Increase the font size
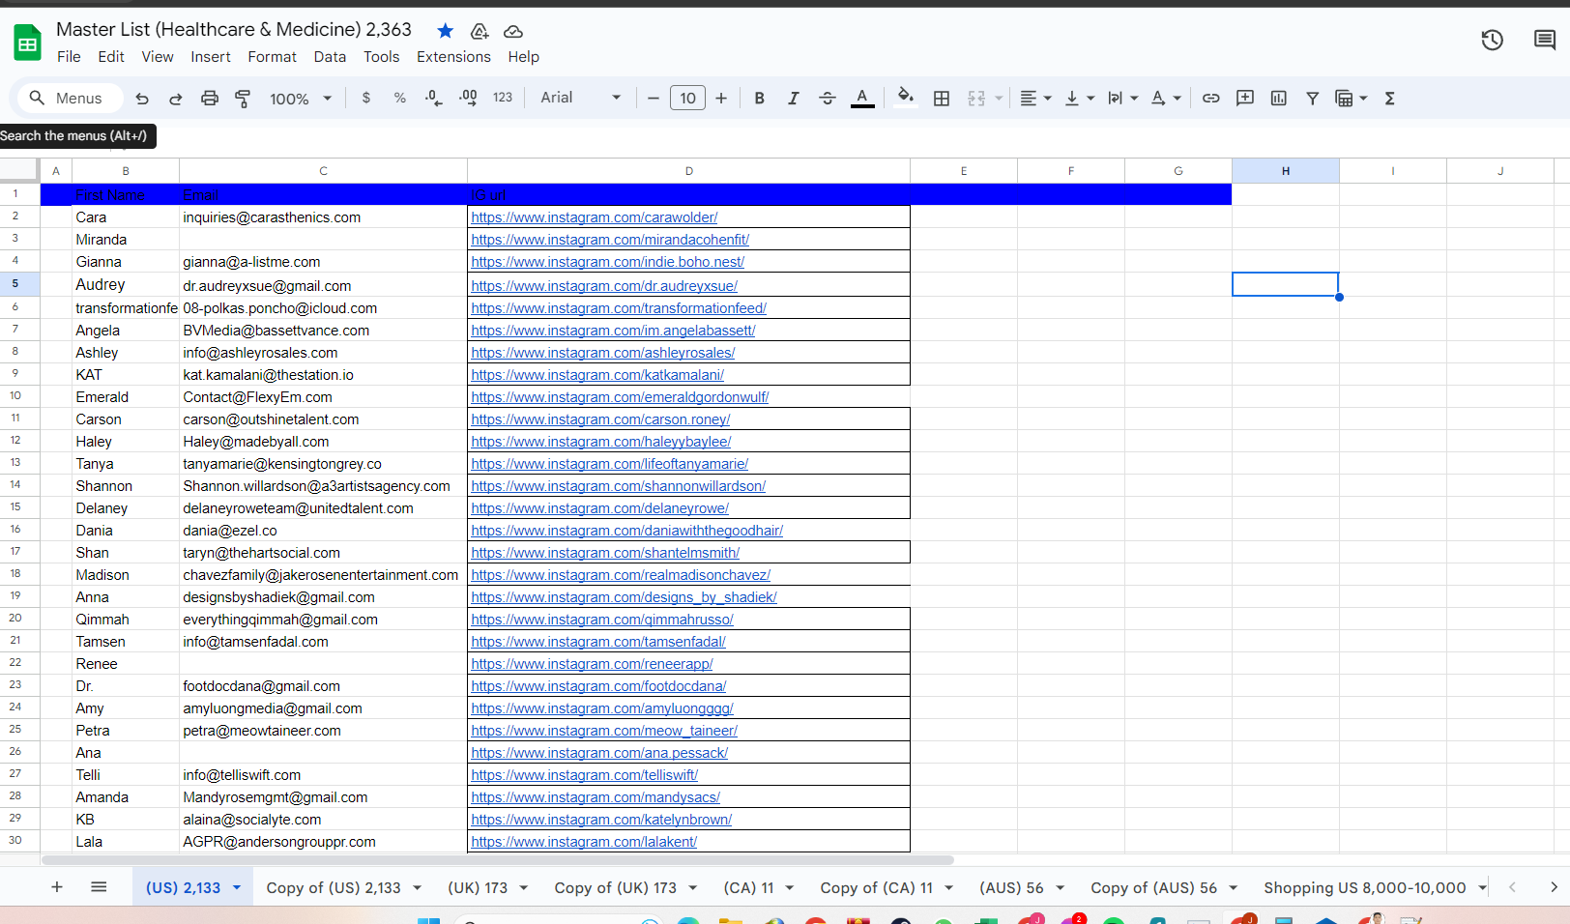This screenshot has width=1570, height=924. pos(721,99)
